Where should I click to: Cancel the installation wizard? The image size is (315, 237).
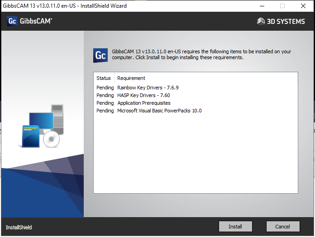[x=283, y=226]
